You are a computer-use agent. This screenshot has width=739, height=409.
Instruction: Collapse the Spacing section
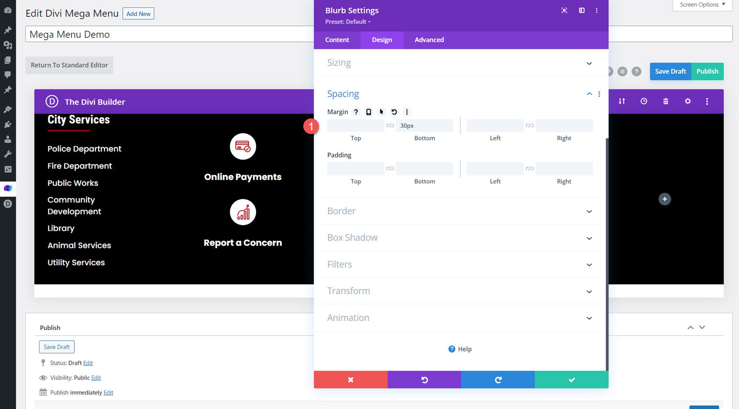pyautogui.click(x=589, y=94)
